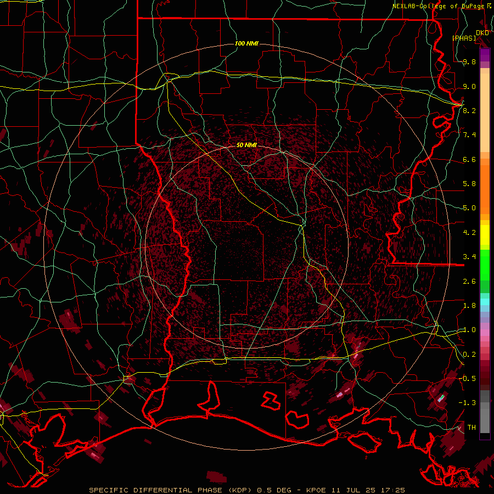Click the [PHAS] legend unit label

tap(464, 38)
